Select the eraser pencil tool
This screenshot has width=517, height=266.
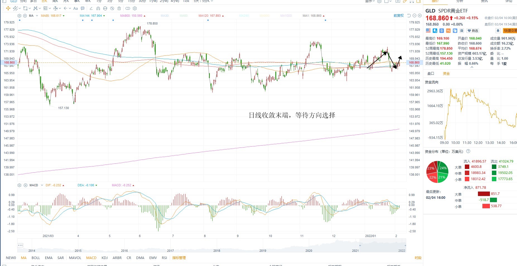point(91,8)
